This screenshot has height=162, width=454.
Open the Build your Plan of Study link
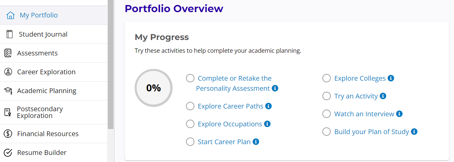coord(371,132)
